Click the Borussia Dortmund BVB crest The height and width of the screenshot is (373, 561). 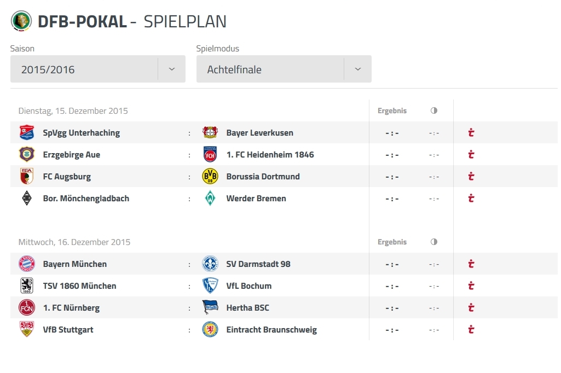[x=210, y=176]
